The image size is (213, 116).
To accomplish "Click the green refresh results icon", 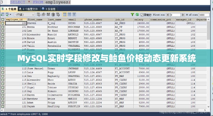I will click(x=137, y=14).
